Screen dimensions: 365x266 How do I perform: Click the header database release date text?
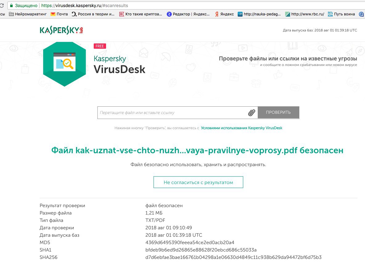click(x=320, y=30)
